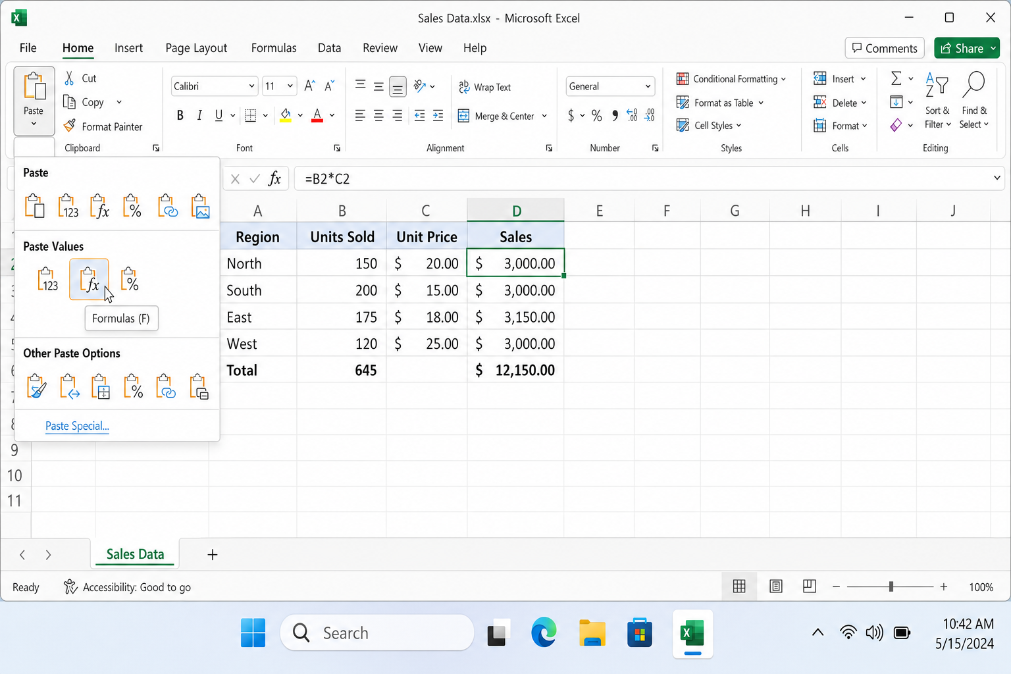The image size is (1011, 674).
Task: Switch to Page Break Preview in status bar
Action: coord(810,586)
